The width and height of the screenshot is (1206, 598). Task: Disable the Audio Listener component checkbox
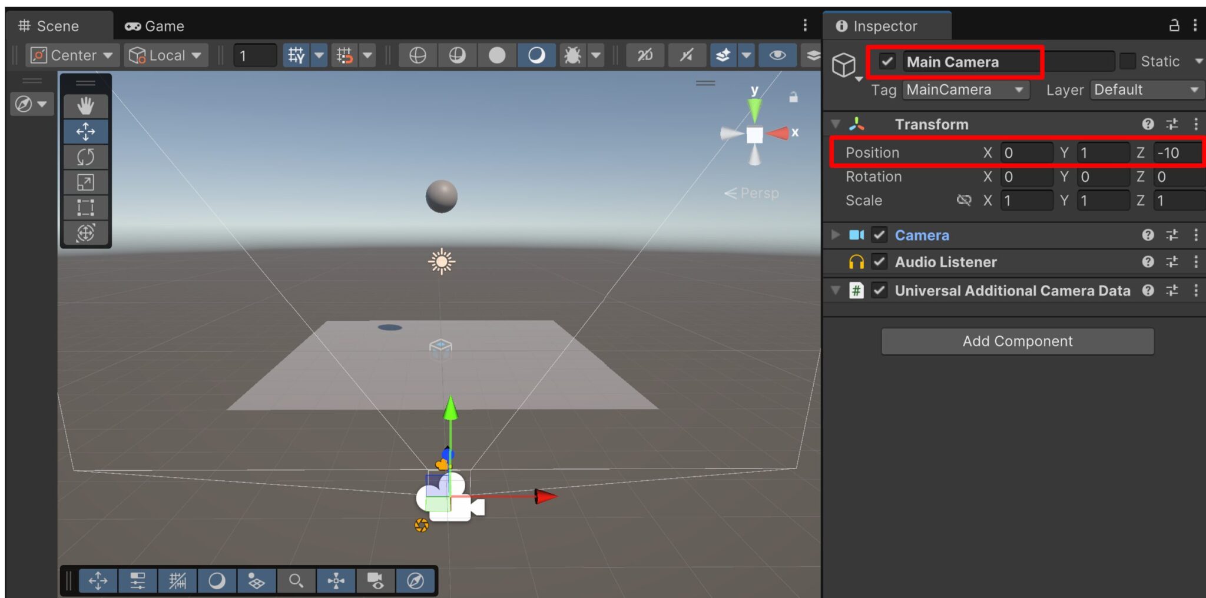click(x=879, y=262)
